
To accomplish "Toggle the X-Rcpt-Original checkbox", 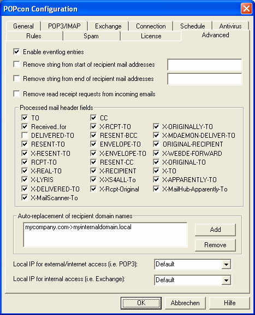I will (93, 189).
